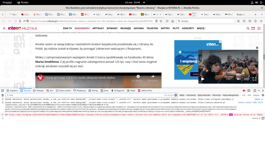
Task: Go to the browser home page icon
Action: (x=173, y=21)
